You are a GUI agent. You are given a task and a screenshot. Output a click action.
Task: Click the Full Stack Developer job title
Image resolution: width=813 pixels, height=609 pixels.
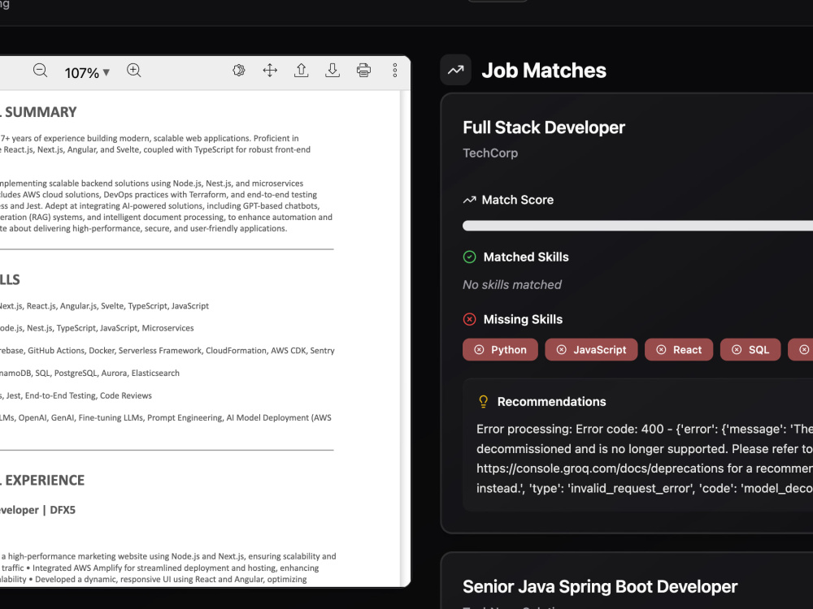(544, 127)
